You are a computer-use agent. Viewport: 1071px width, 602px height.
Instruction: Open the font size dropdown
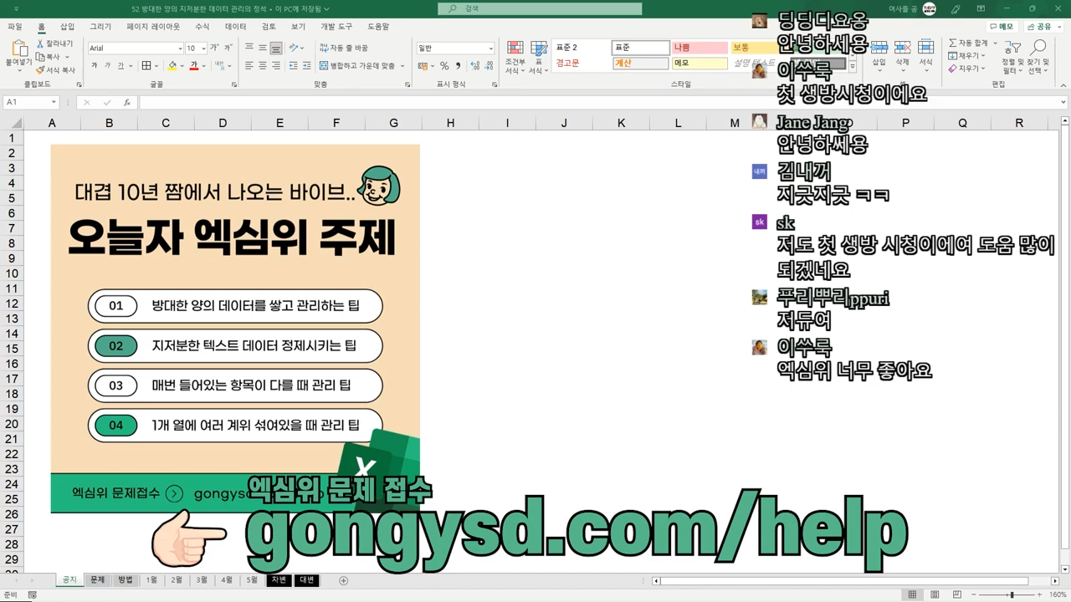point(203,48)
